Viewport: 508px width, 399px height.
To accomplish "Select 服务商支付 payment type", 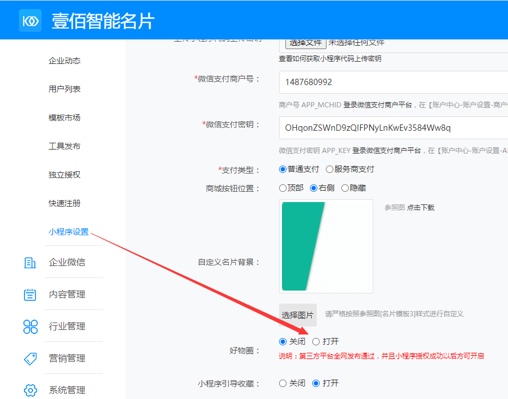I will [329, 169].
